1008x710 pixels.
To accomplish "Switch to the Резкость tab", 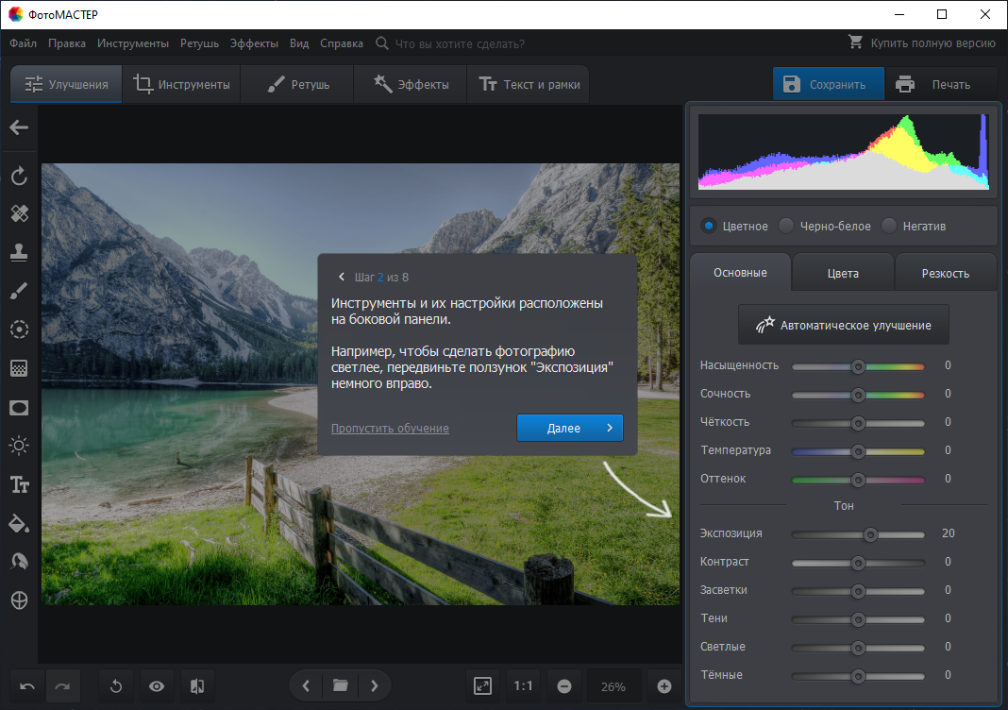I will [x=945, y=273].
